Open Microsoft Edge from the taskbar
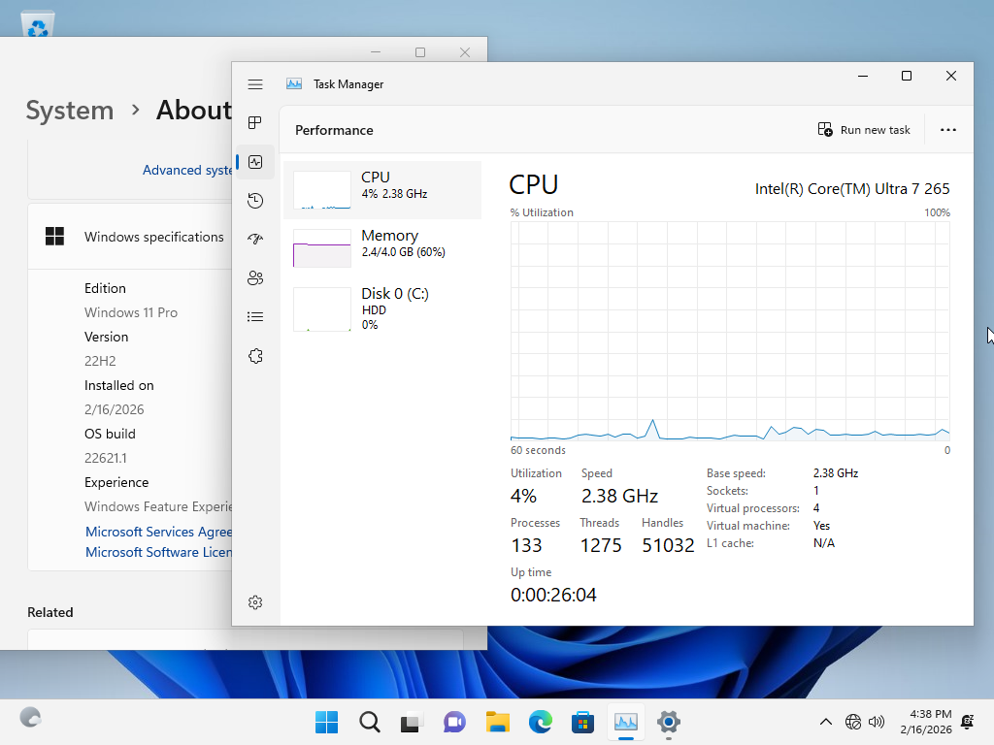Screen dimensions: 994x745 (541, 722)
